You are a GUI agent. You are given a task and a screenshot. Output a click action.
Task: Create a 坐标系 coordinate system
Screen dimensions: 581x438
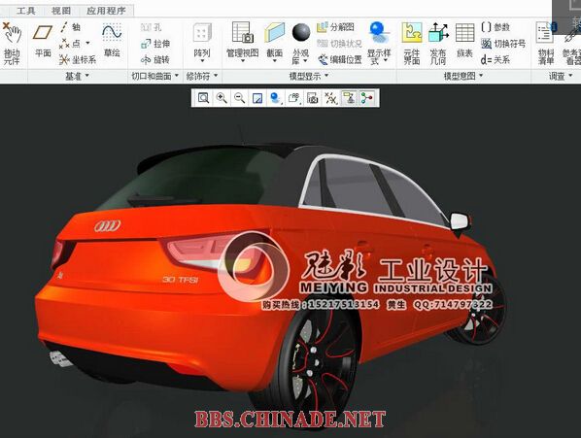[x=78, y=59]
